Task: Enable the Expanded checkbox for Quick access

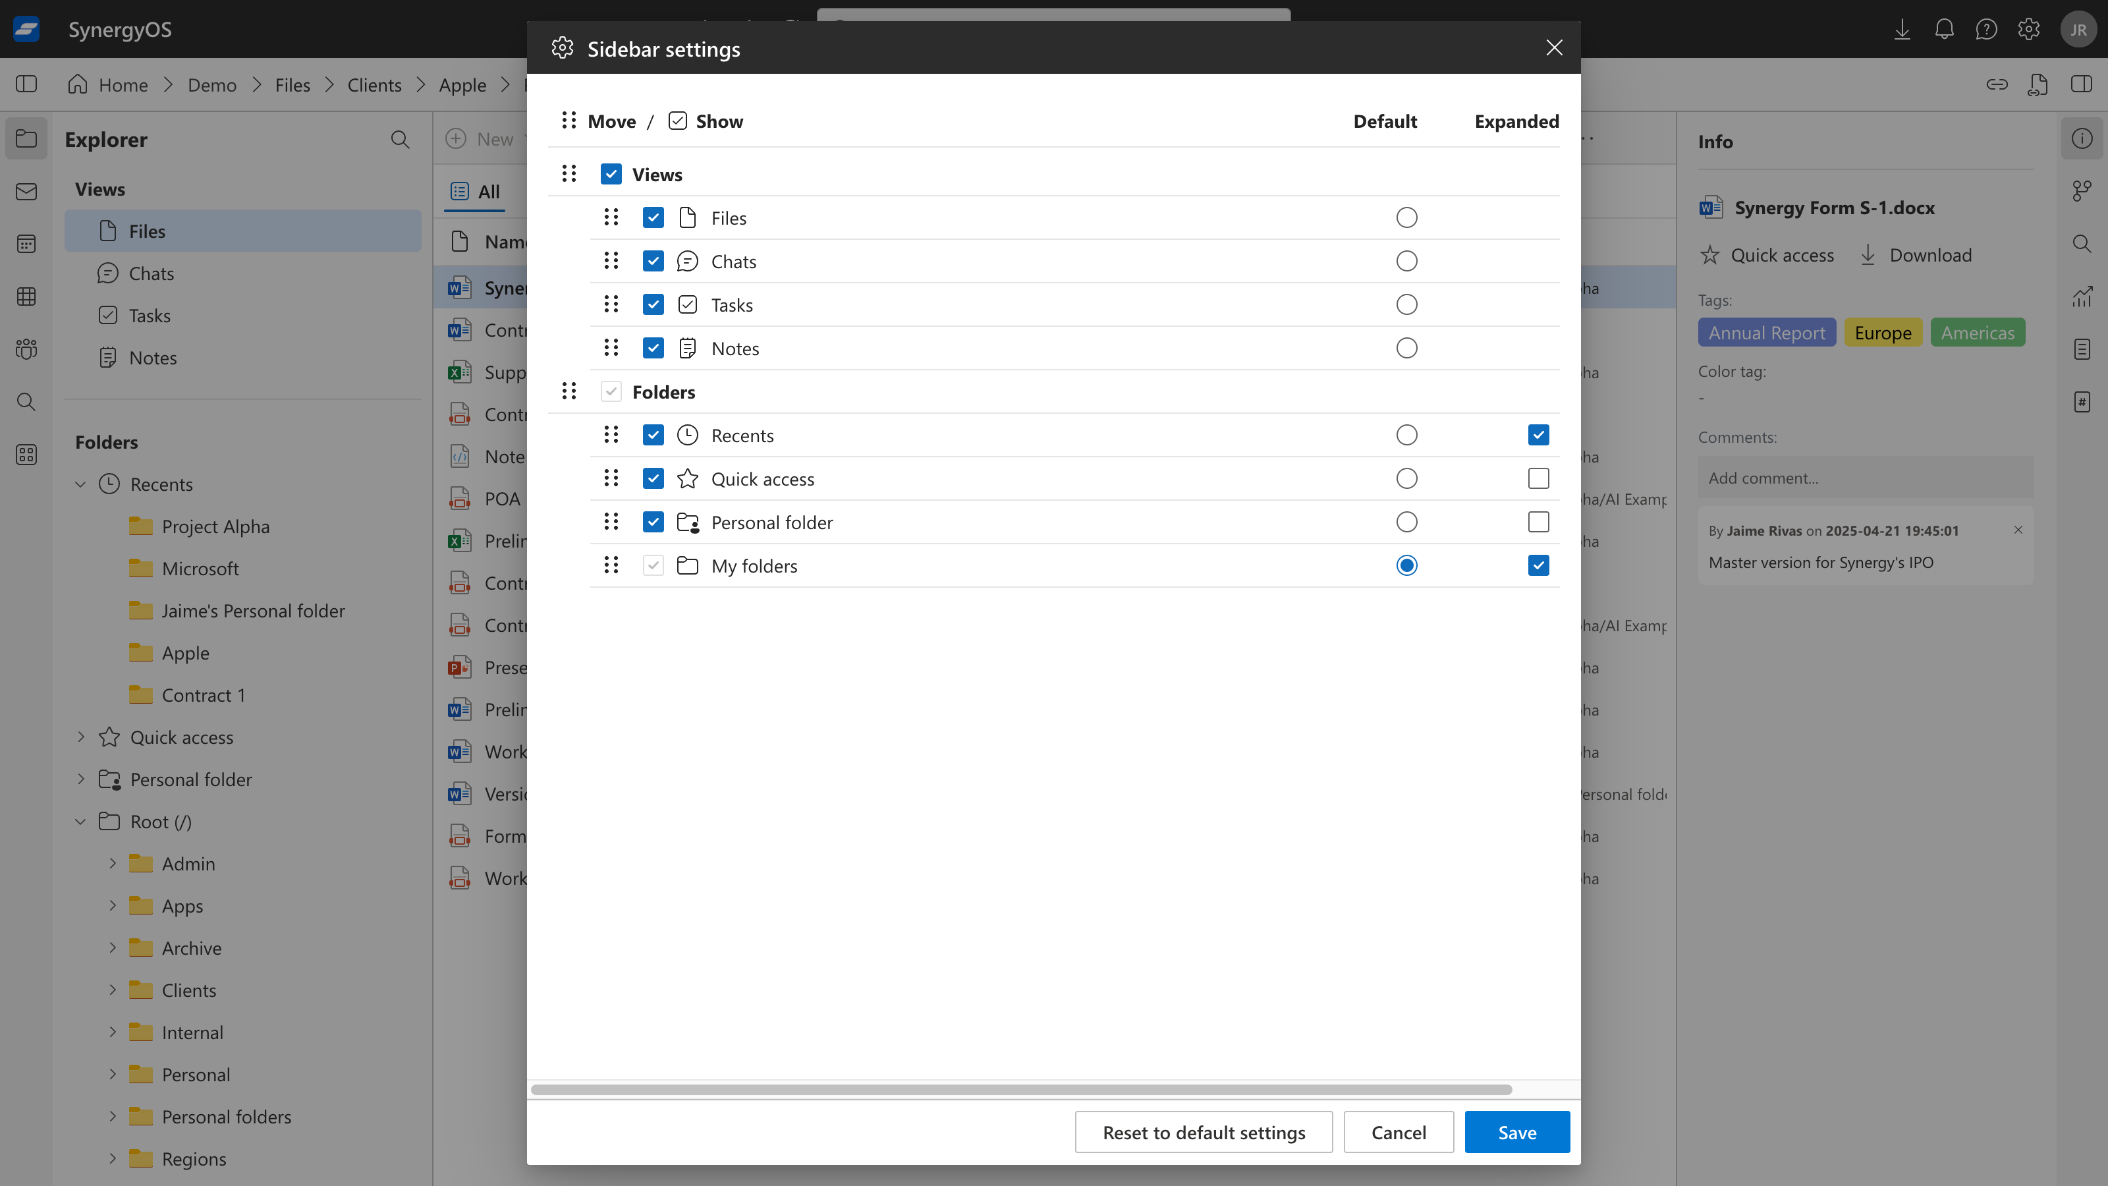Action: click(1538, 478)
